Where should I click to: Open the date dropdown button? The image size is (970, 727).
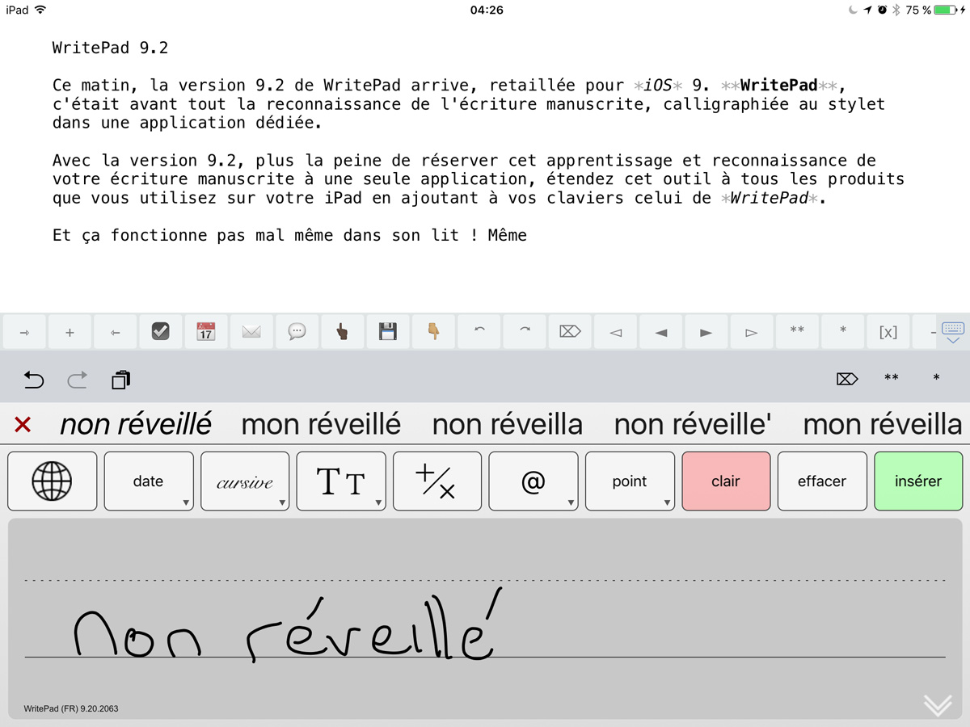[149, 481]
